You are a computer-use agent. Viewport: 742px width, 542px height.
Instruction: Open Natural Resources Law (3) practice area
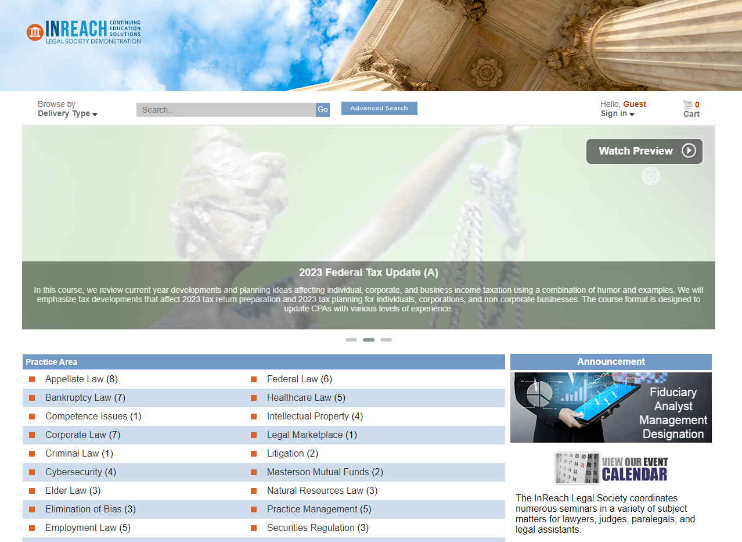322,491
